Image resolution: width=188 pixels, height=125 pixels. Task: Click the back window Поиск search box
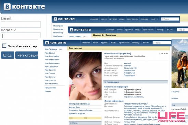[x=170, y=19]
